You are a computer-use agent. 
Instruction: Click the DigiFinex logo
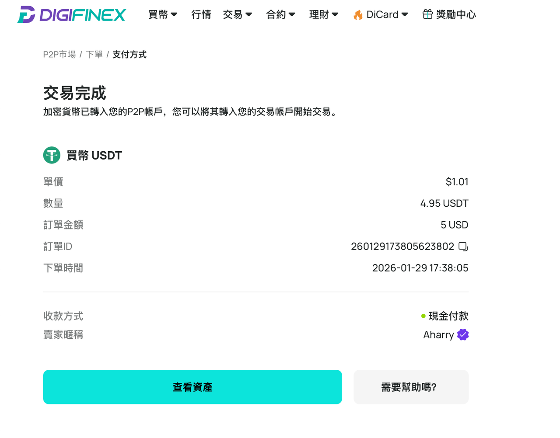point(72,15)
